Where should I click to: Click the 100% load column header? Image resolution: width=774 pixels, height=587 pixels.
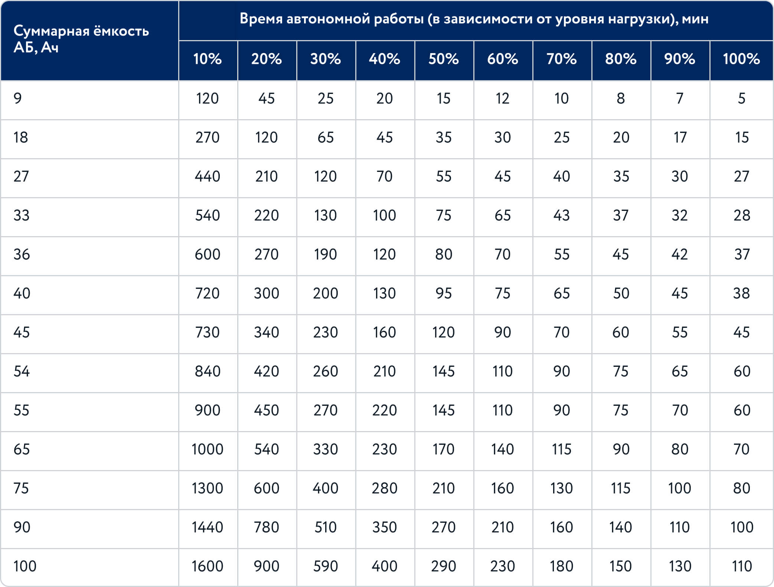(x=741, y=59)
